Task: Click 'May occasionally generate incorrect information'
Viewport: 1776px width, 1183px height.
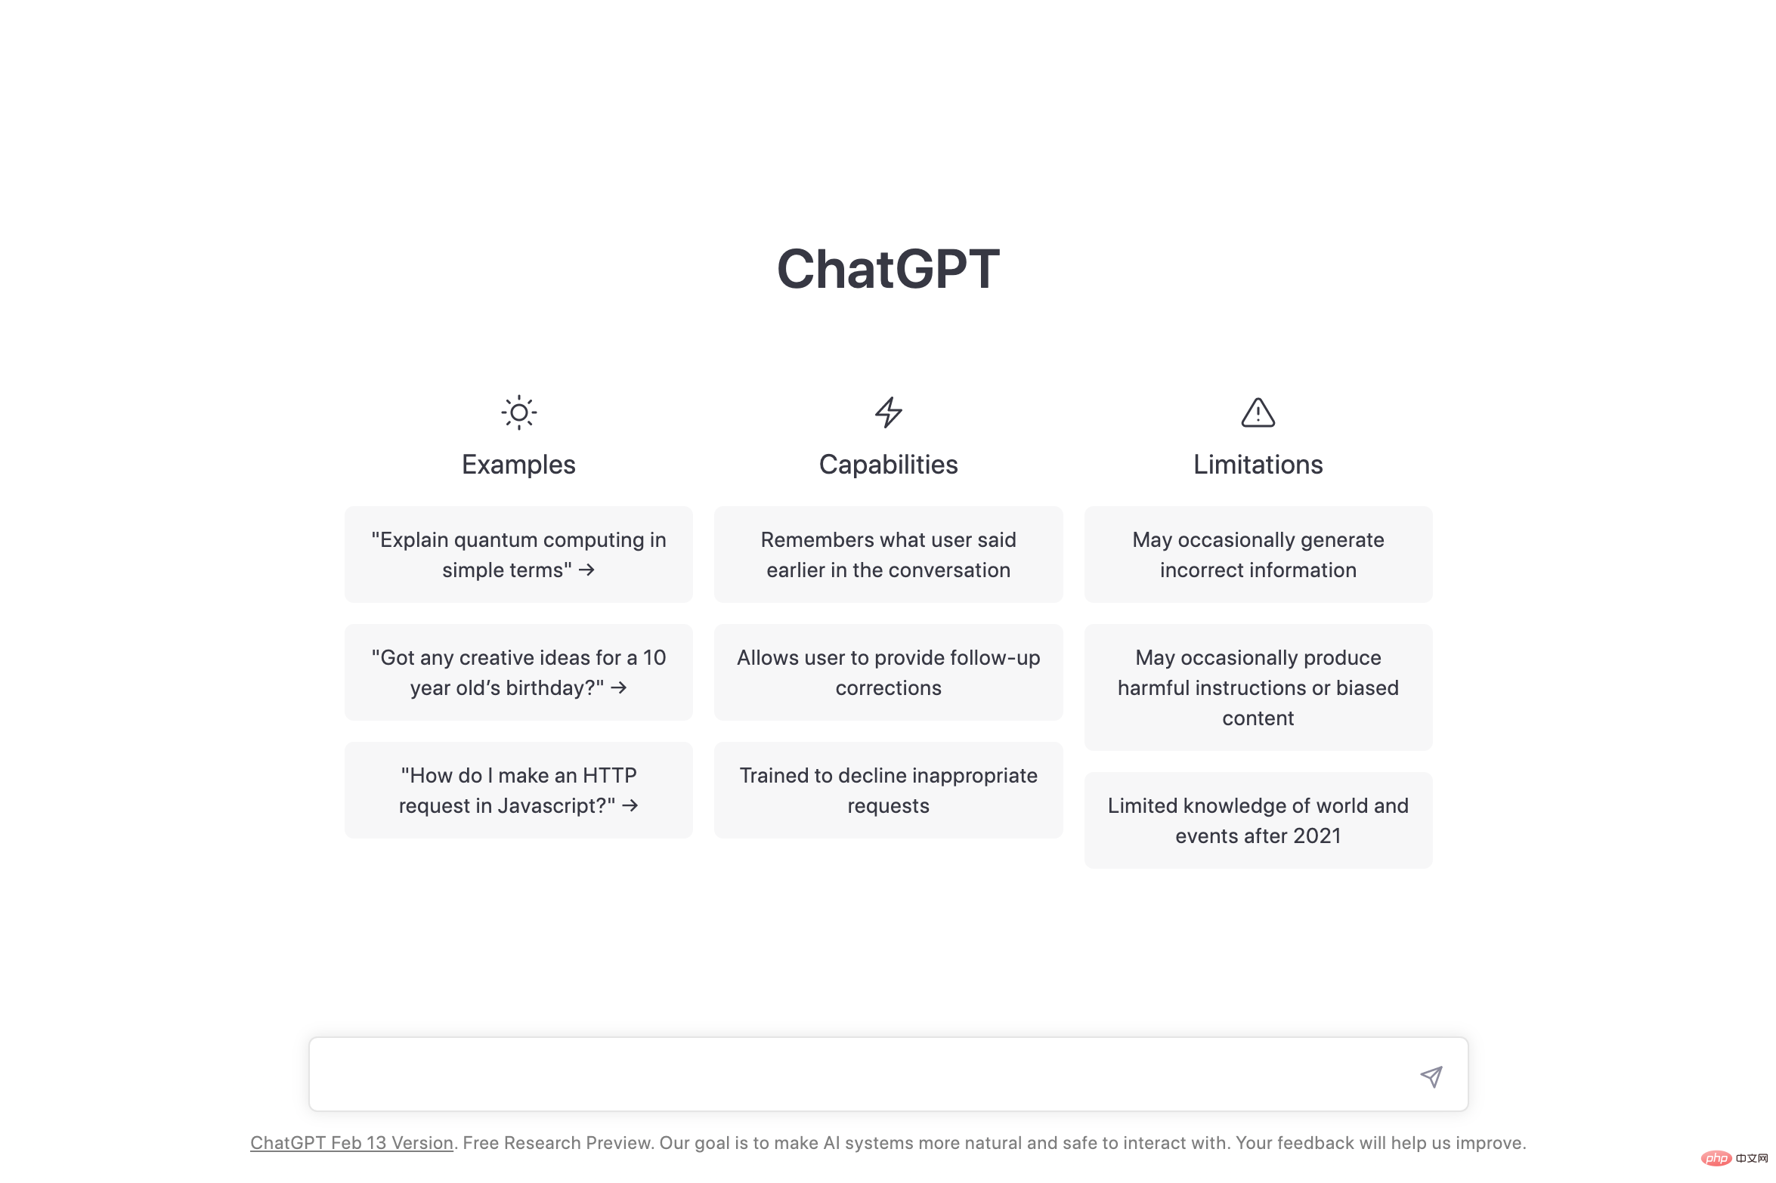Action: (1258, 554)
